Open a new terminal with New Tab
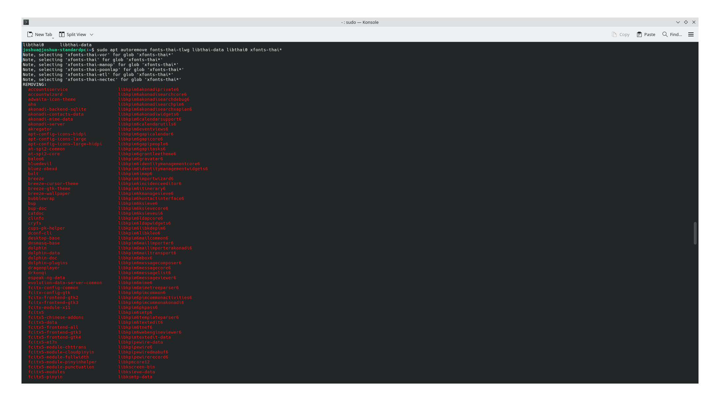 (x=39, y=34)
